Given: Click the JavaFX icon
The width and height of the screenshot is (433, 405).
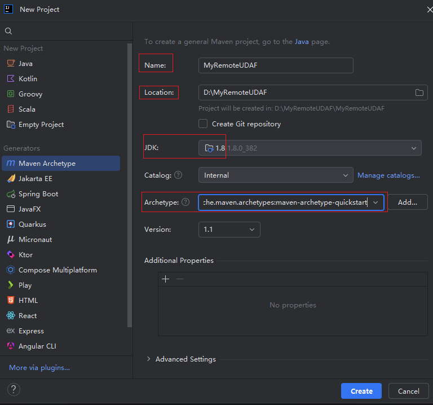Looking at the screenshot, I should 11,209.
